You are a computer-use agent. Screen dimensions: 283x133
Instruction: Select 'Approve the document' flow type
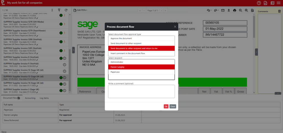click(141, 39)
